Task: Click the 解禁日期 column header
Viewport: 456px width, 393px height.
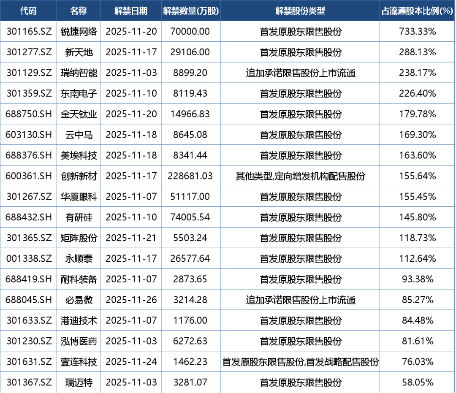Action: pyautogui.click(x=131, y=11)
